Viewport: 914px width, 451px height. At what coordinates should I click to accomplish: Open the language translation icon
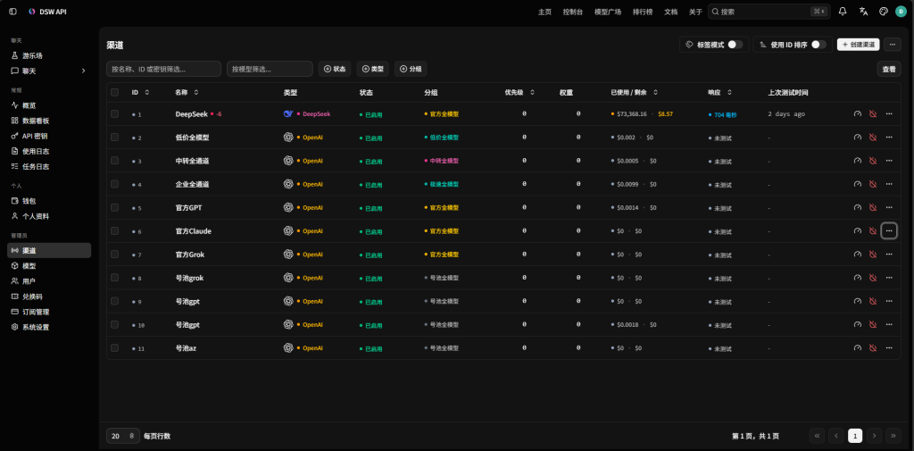tap(863, 12)
